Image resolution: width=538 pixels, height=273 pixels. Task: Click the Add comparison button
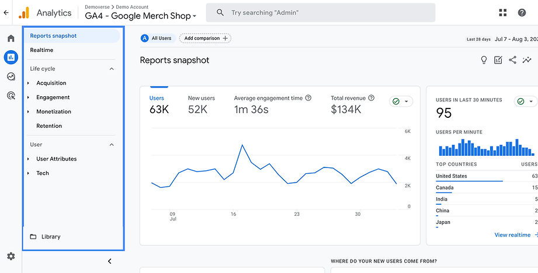pyautogui.click(x=205, y=38)
